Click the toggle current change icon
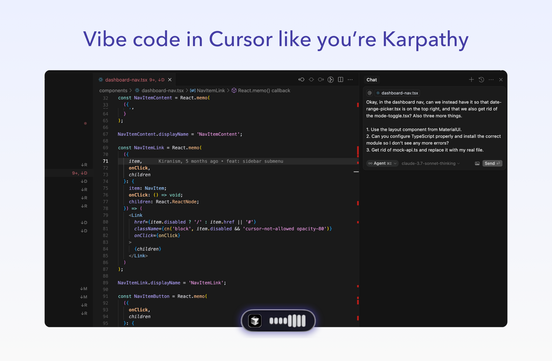 (x=311, y=80)
